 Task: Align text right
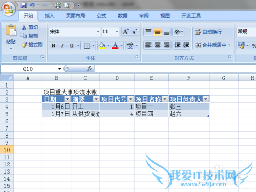click(166, 45)
